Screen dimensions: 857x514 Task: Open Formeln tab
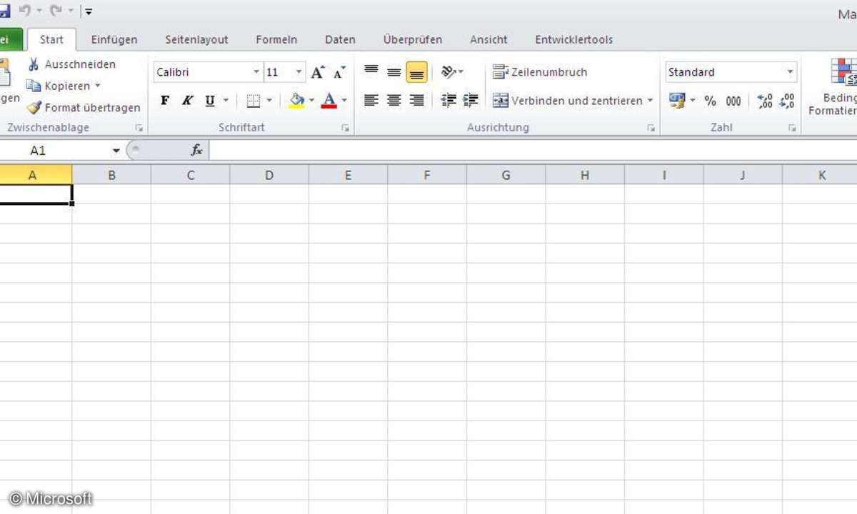click(276, 40)
